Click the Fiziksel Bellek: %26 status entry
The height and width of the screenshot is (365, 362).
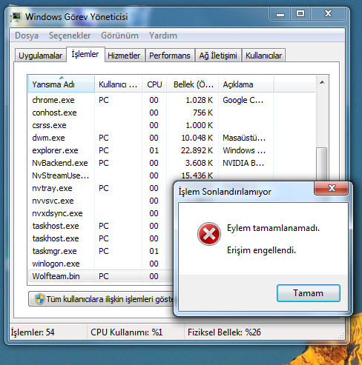click(224, 332)
